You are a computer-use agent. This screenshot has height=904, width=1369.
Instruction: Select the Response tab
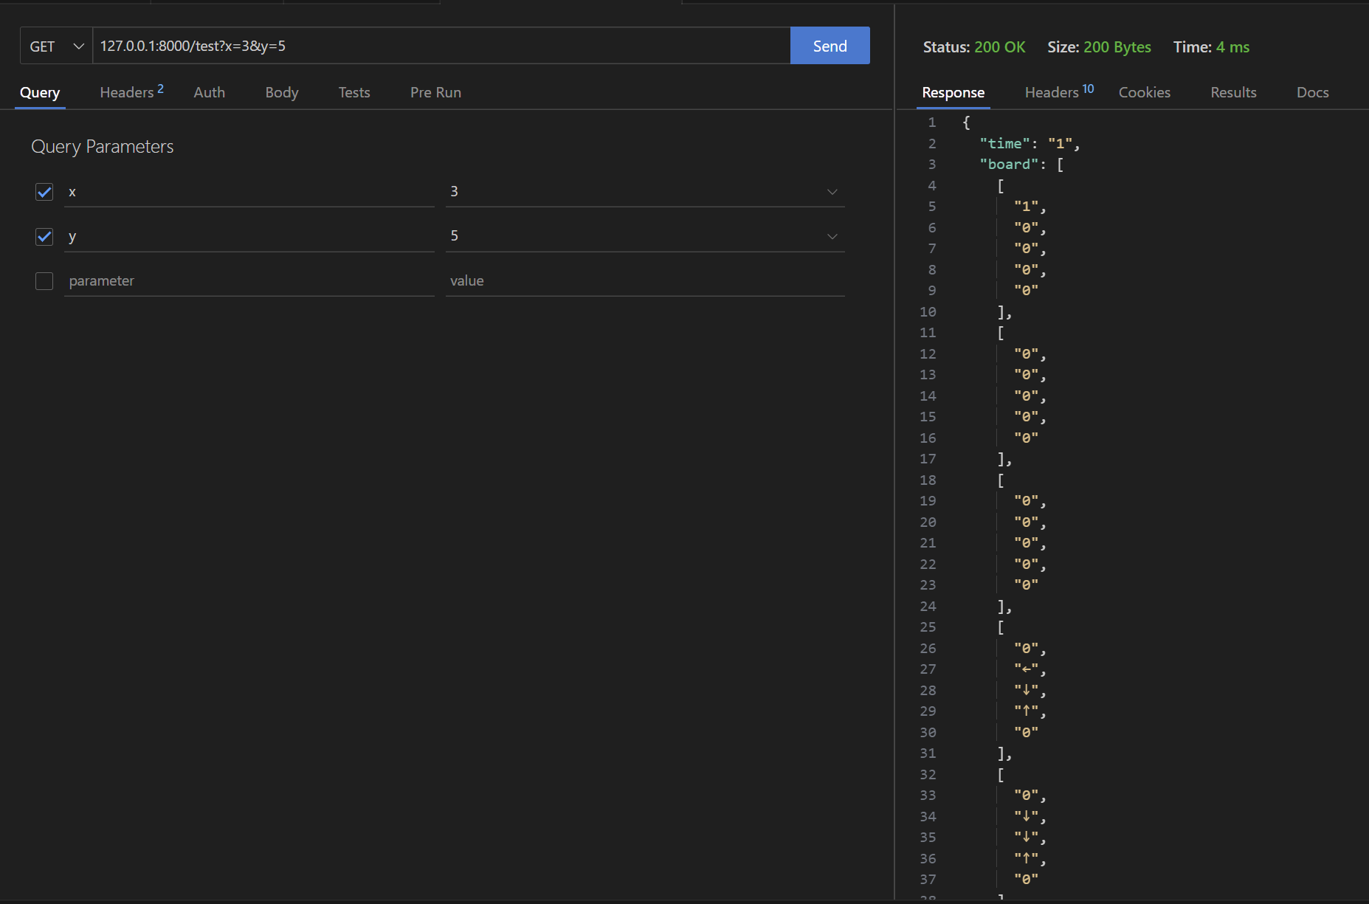pos(953,92)
